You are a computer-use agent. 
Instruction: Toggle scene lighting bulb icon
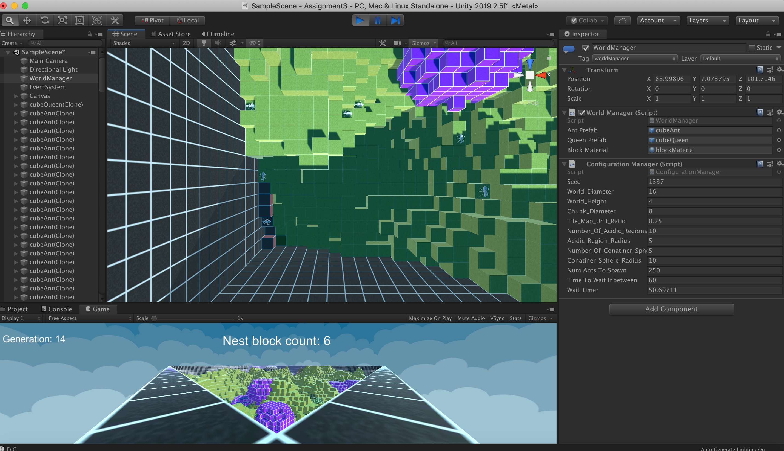pyautogui.click(x=204, y=43)
